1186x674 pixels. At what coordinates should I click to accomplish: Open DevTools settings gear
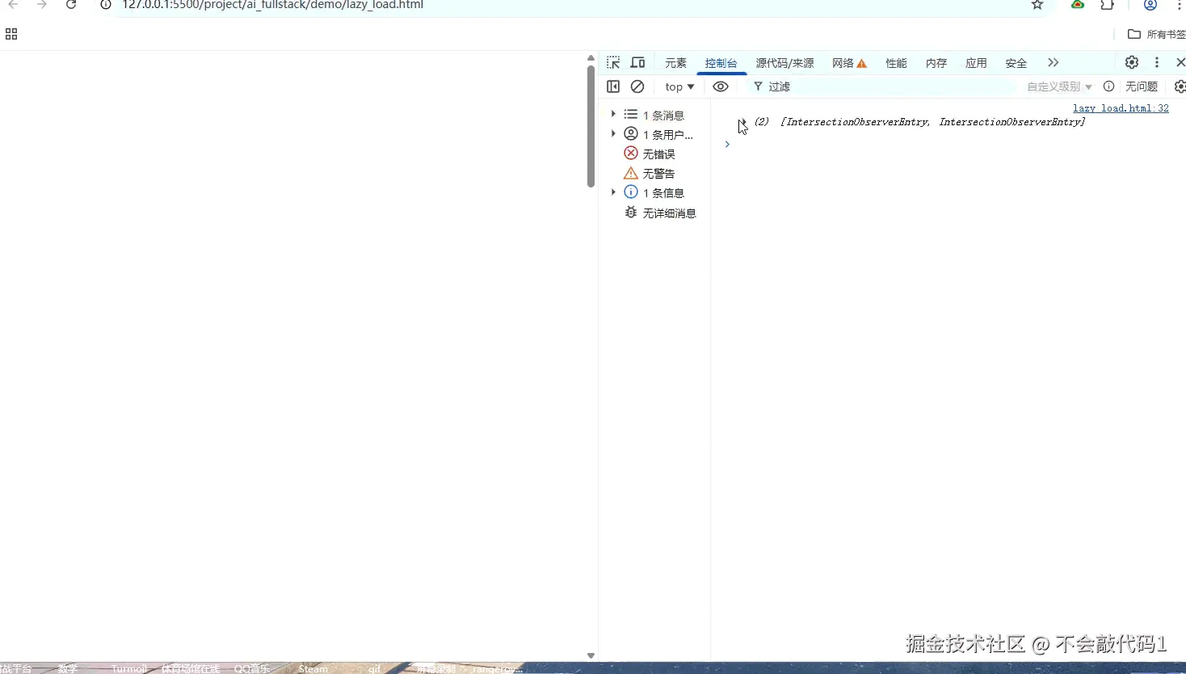pos(1132,62)
